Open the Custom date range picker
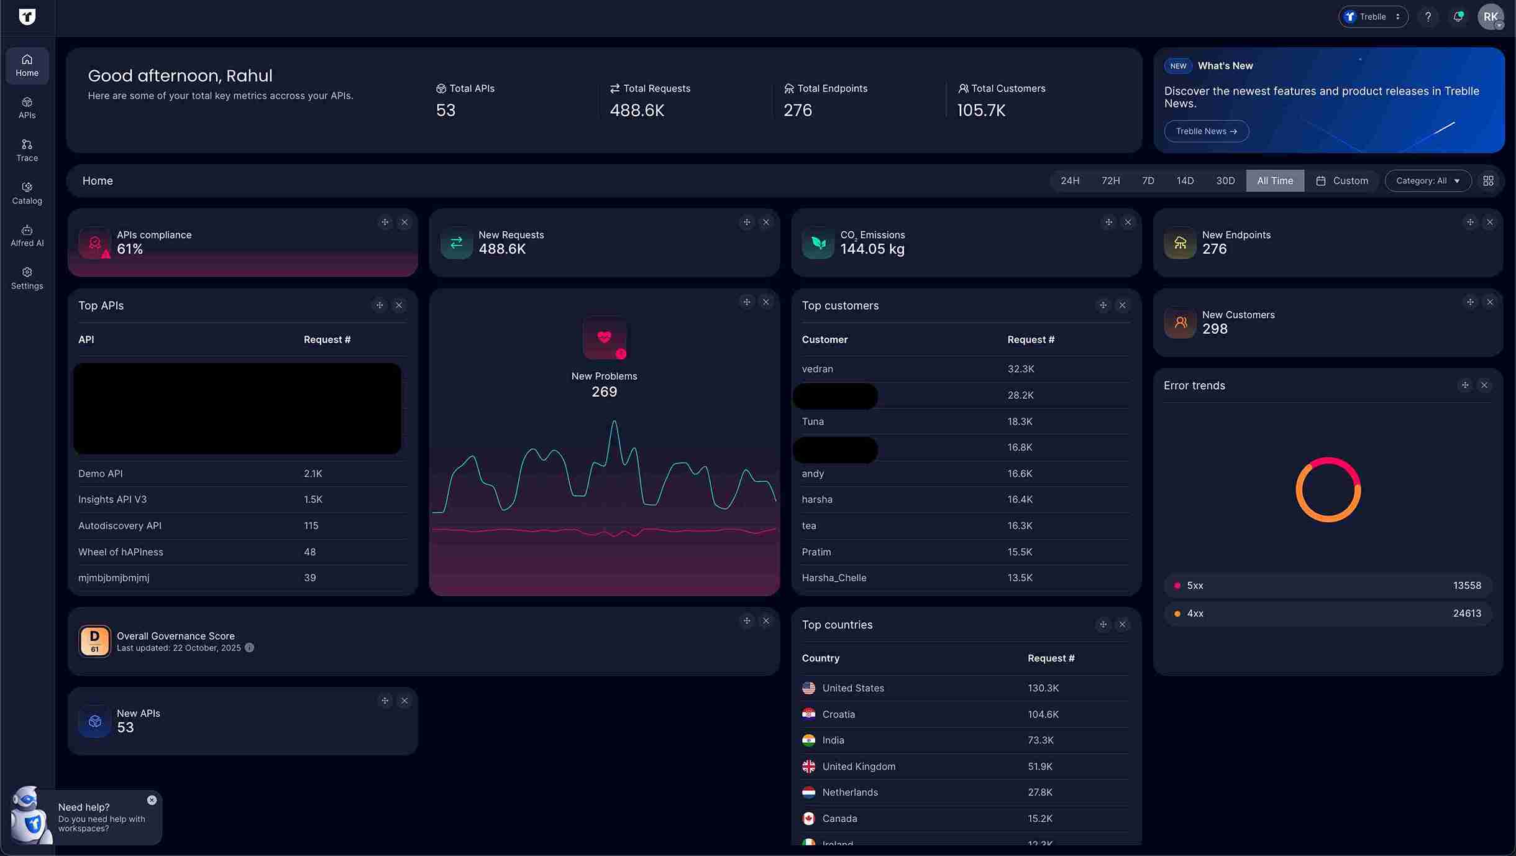This screenshot has height=856, width=1516. (1342, 181)
